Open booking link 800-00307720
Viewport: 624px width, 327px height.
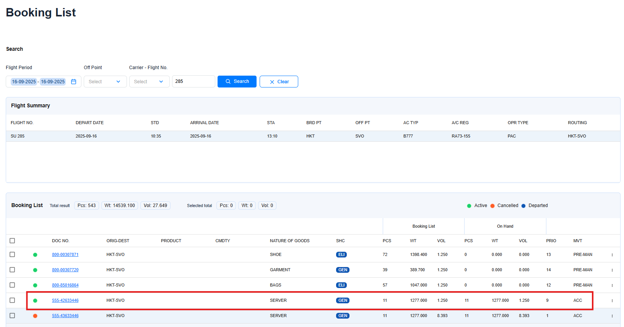coord(65,270)
